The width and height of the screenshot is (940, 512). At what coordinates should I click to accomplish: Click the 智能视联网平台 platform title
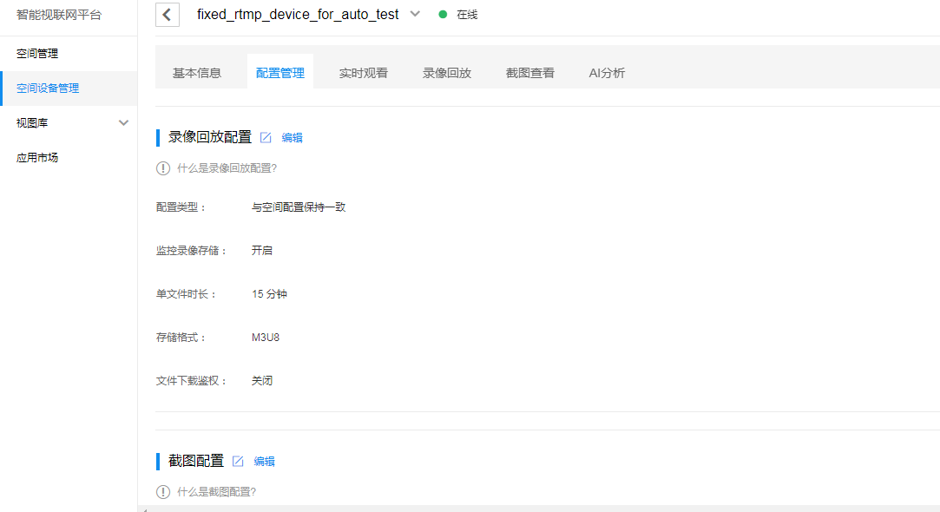coord(59,15)
